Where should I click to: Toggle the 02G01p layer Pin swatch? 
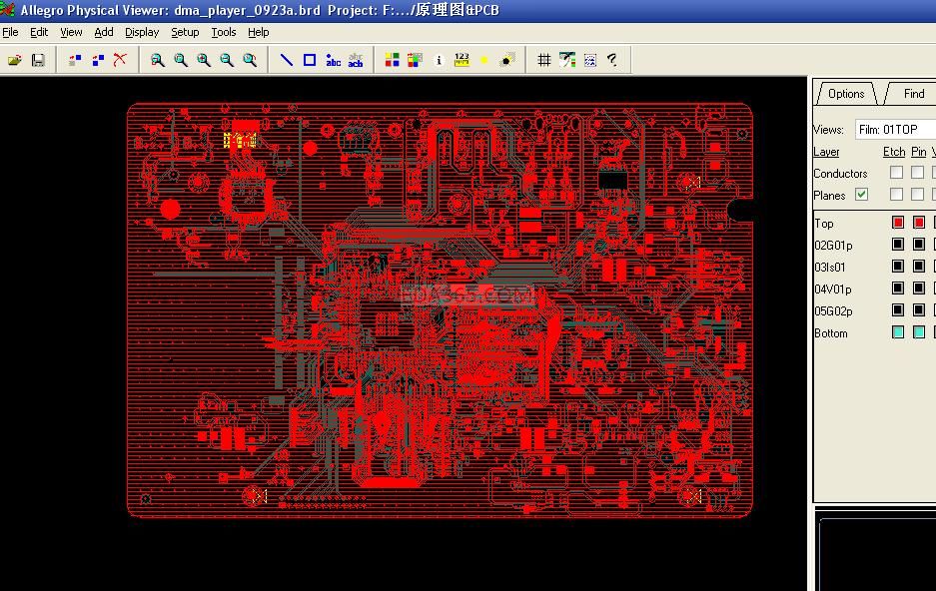(919, 245)
